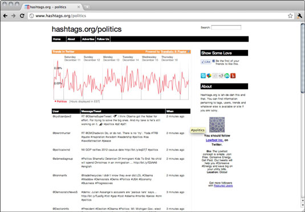Image resolution: width=305 pixels, height=212 pixels.
Task: Click the small Facebook logo beside Like text
Action: 214,61
